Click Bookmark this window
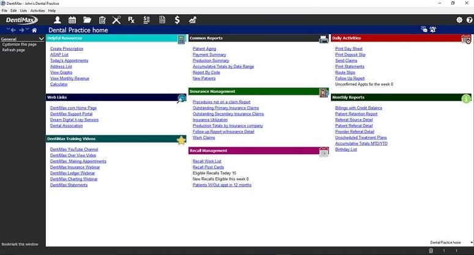The image size is (474, 255). point(20,244)
